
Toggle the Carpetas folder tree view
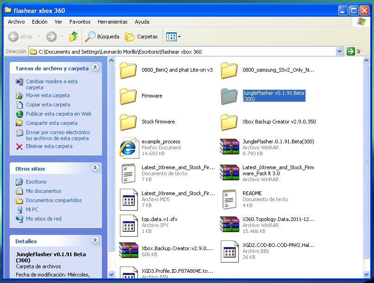coord(142,37)
